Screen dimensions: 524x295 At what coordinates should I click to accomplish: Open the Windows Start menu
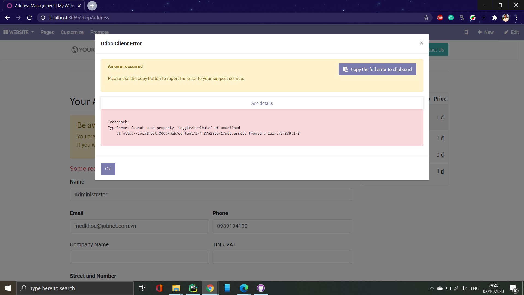8,288
